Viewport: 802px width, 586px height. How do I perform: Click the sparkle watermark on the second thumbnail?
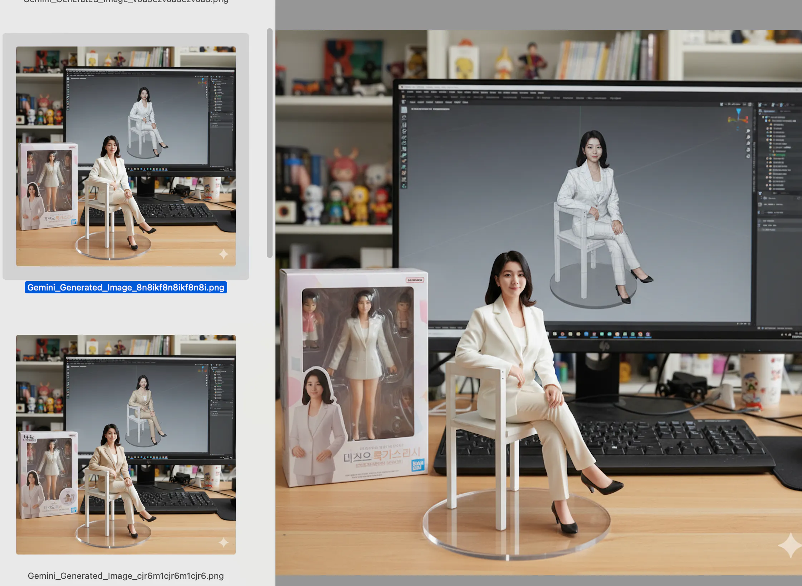pyautogui.click(x=224, y=543)
